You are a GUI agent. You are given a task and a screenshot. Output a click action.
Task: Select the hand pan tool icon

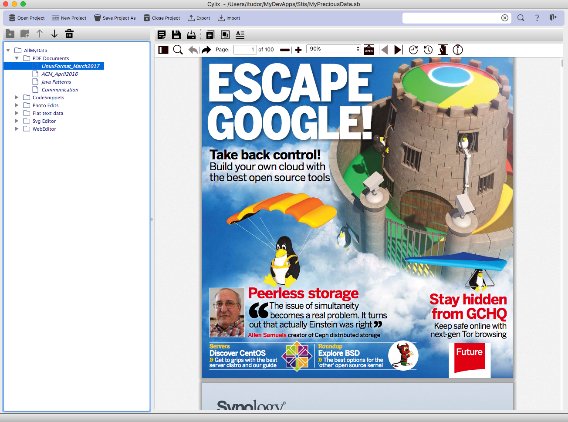point(443,50)
